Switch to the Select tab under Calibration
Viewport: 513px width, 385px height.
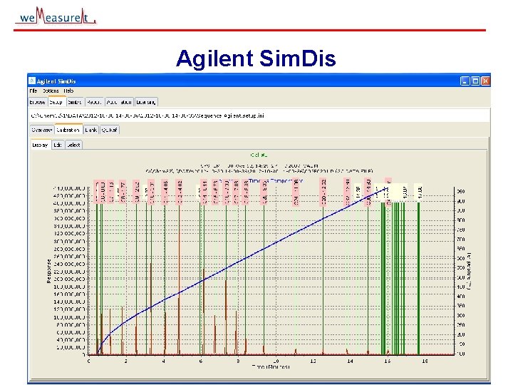click(73, 145)
